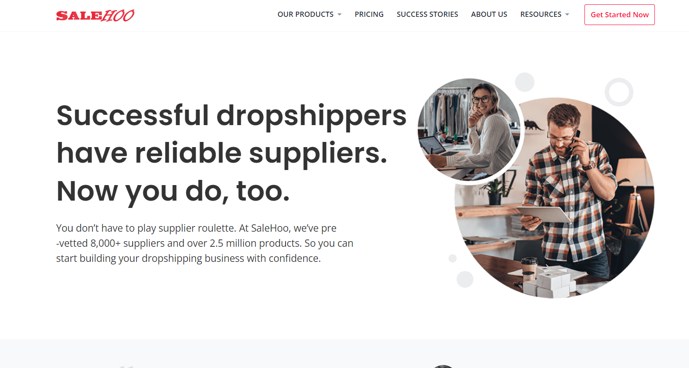Click the supplier roulette paragraph text
689x368 pixels.
point(205,243)
